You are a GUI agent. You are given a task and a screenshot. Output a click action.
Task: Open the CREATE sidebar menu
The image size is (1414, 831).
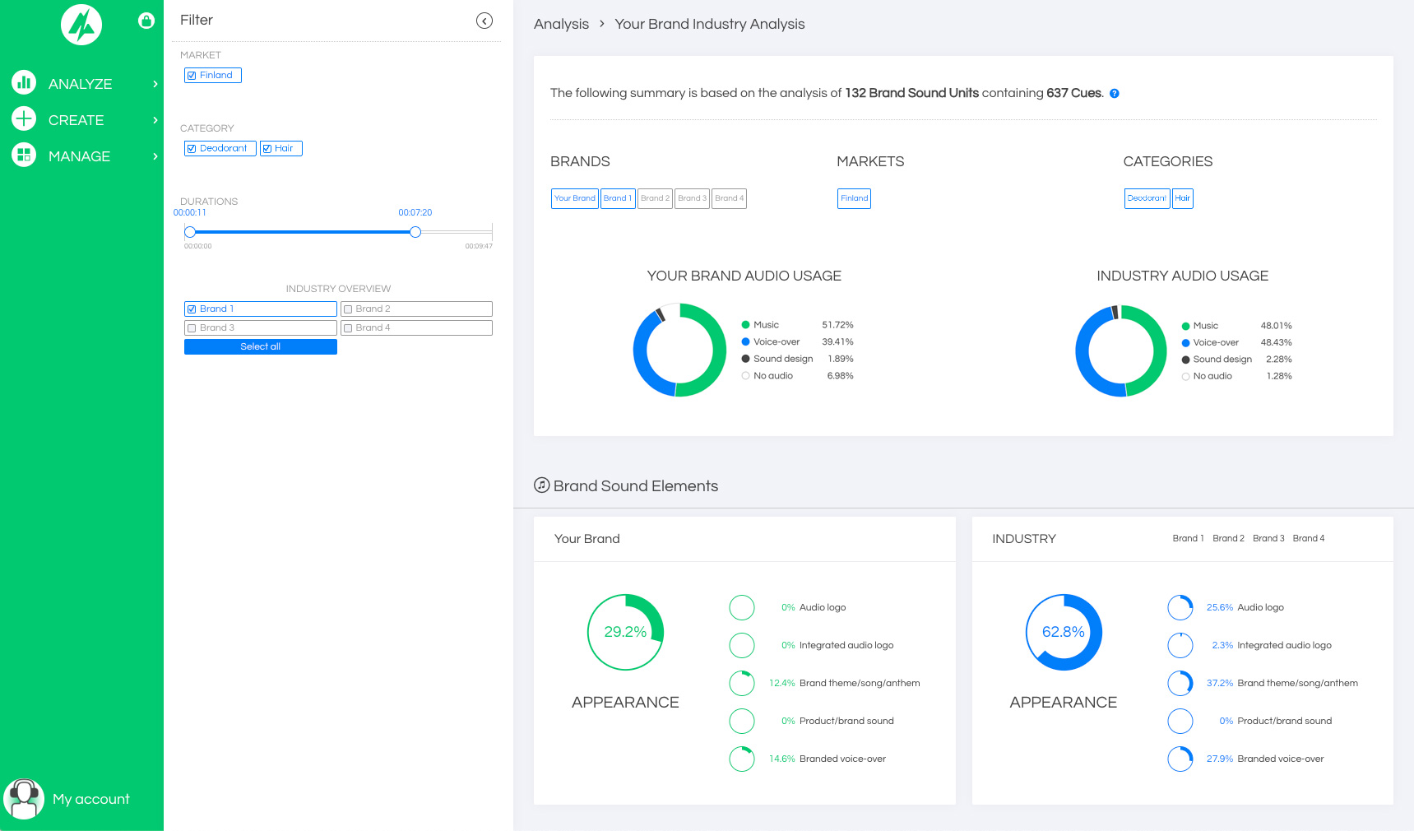click(76, 120)
